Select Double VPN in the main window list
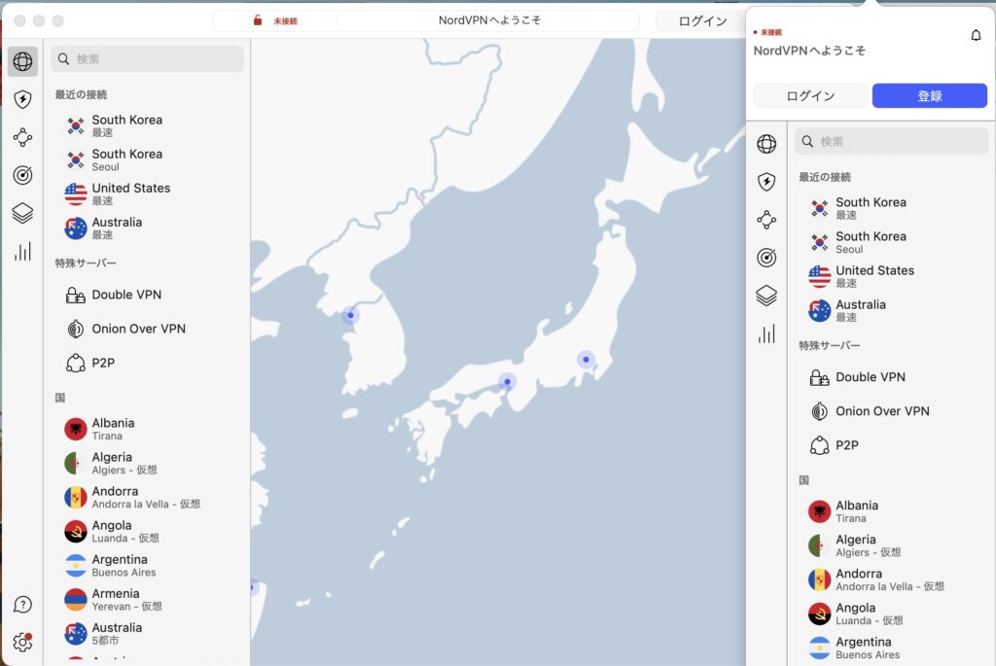Screen dimensions: 996x666 click(x=148, y=295)
